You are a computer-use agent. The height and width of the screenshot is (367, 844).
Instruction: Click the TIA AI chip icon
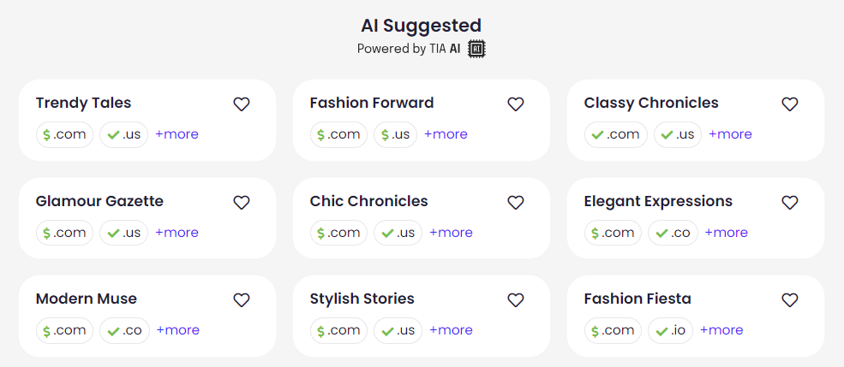476,49
